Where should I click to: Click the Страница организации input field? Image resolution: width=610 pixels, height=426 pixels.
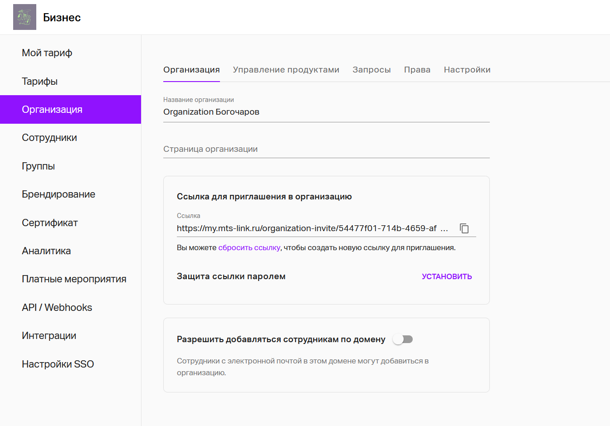click(x=327, y=149)
